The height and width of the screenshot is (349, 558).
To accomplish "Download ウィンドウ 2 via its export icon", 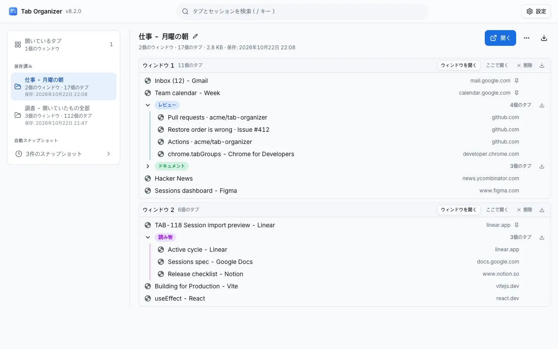I will (x=542, y=210).
